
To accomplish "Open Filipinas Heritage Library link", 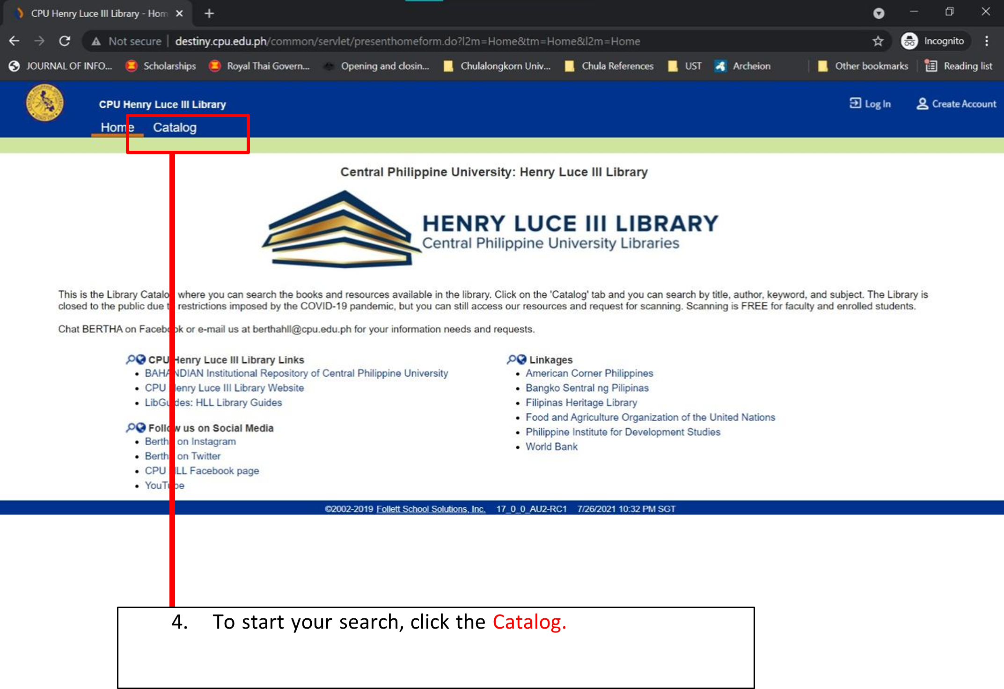I will pos(581,403).
